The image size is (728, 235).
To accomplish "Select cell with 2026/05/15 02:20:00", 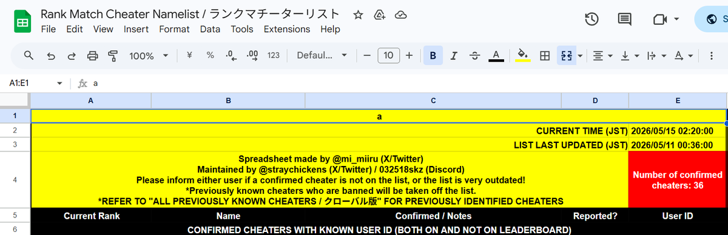I will pos(678,131).
